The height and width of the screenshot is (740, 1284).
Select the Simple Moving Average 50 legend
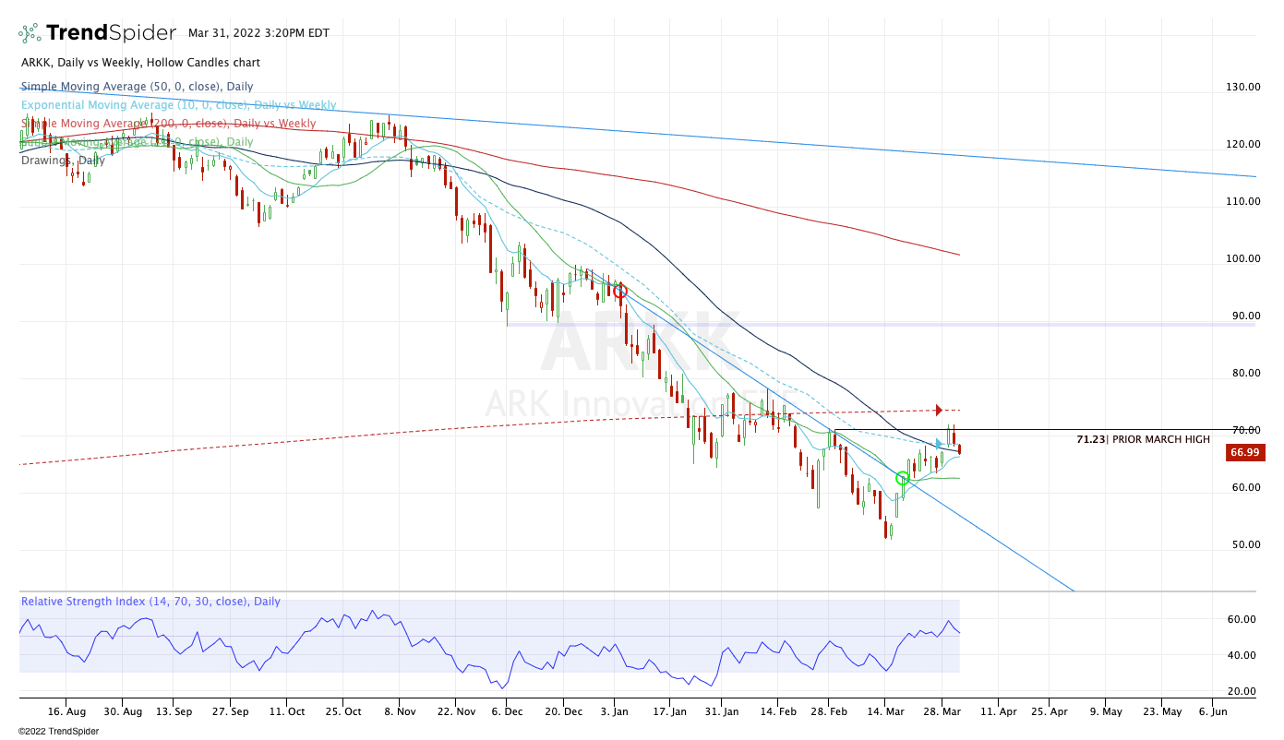(137, 87)
